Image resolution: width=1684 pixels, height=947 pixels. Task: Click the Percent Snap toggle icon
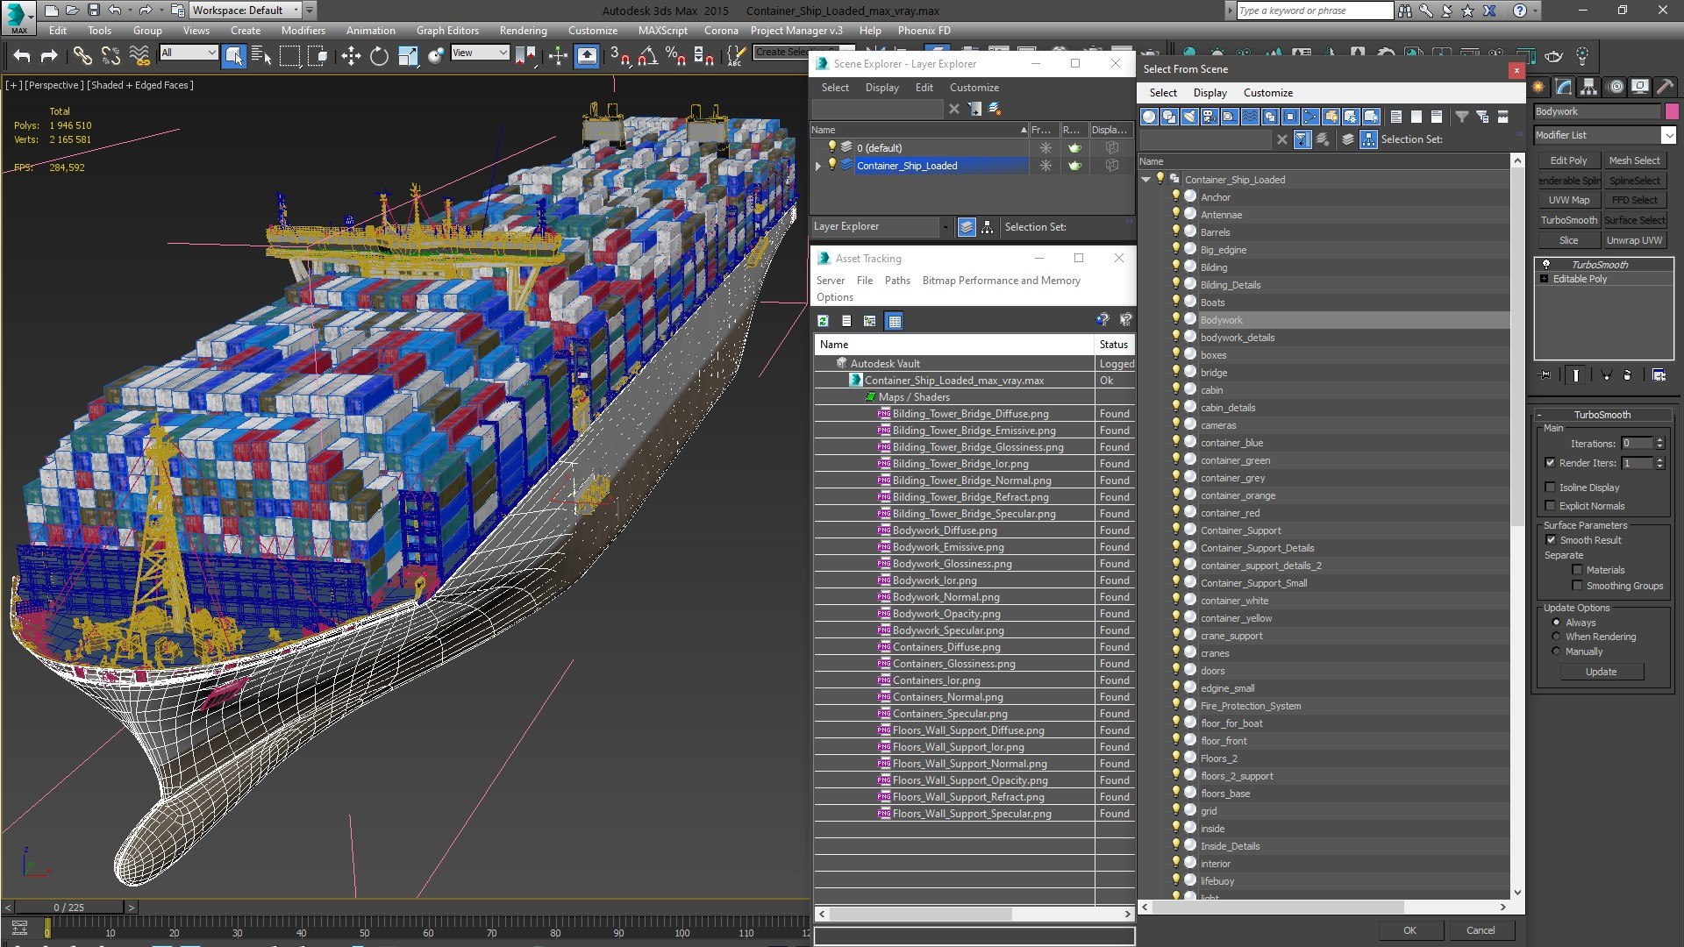(675, 56)
